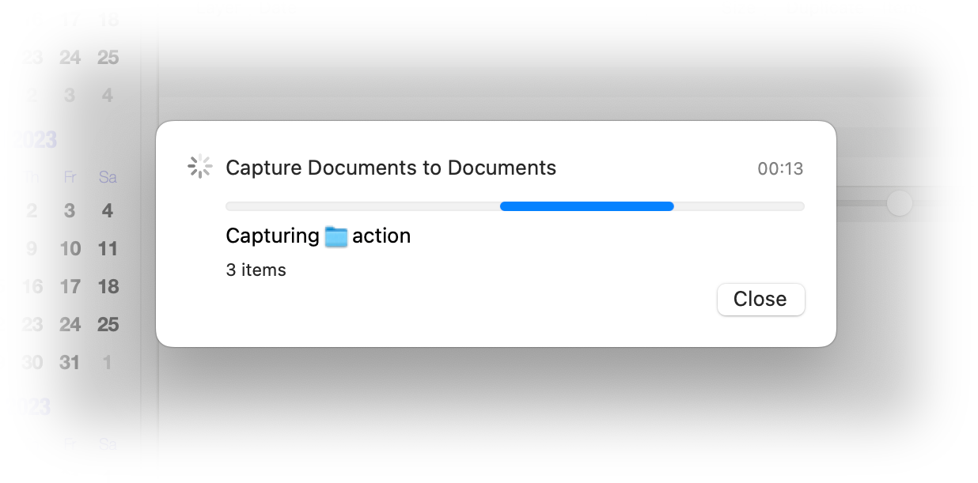Screen dimensions: 978x483
Task: Click the 3 items count label
Action: tap(256, 270)
